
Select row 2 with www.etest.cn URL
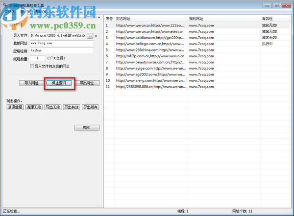coord(197,31)
